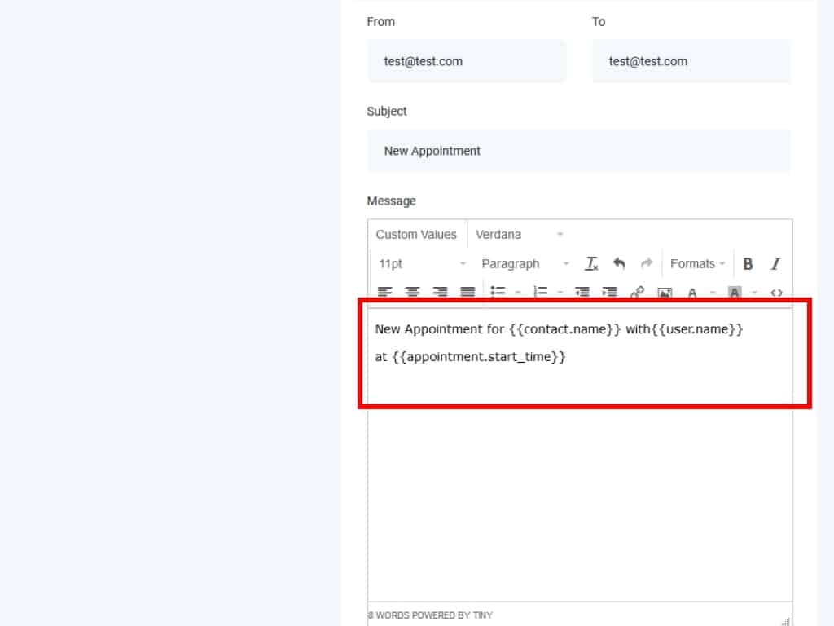
Task: Open the Formats menu
Action: tap(697, 263)
